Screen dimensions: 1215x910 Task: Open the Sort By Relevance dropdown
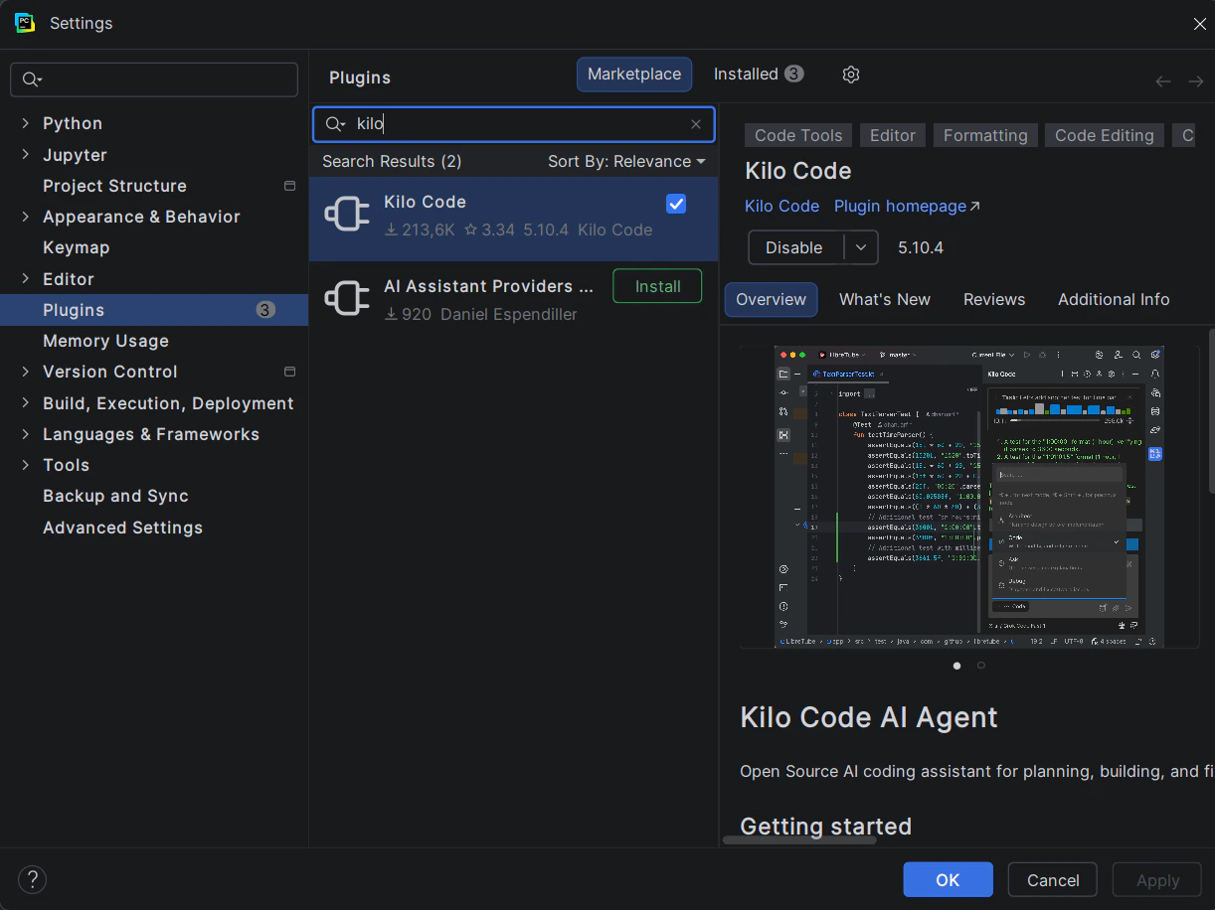point(626,161)
